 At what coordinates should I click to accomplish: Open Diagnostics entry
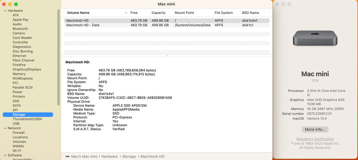[22, 47]
